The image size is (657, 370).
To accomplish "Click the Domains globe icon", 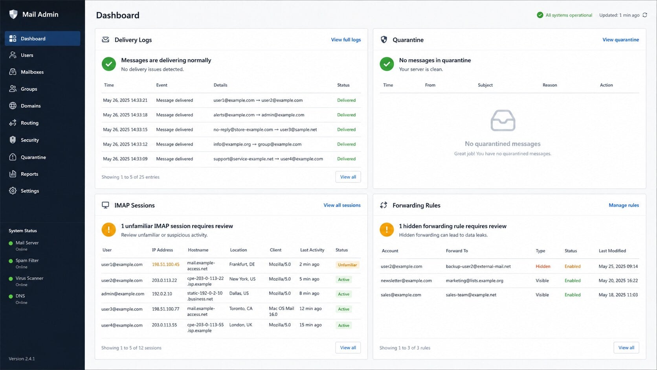I will [x=13, y=106].
